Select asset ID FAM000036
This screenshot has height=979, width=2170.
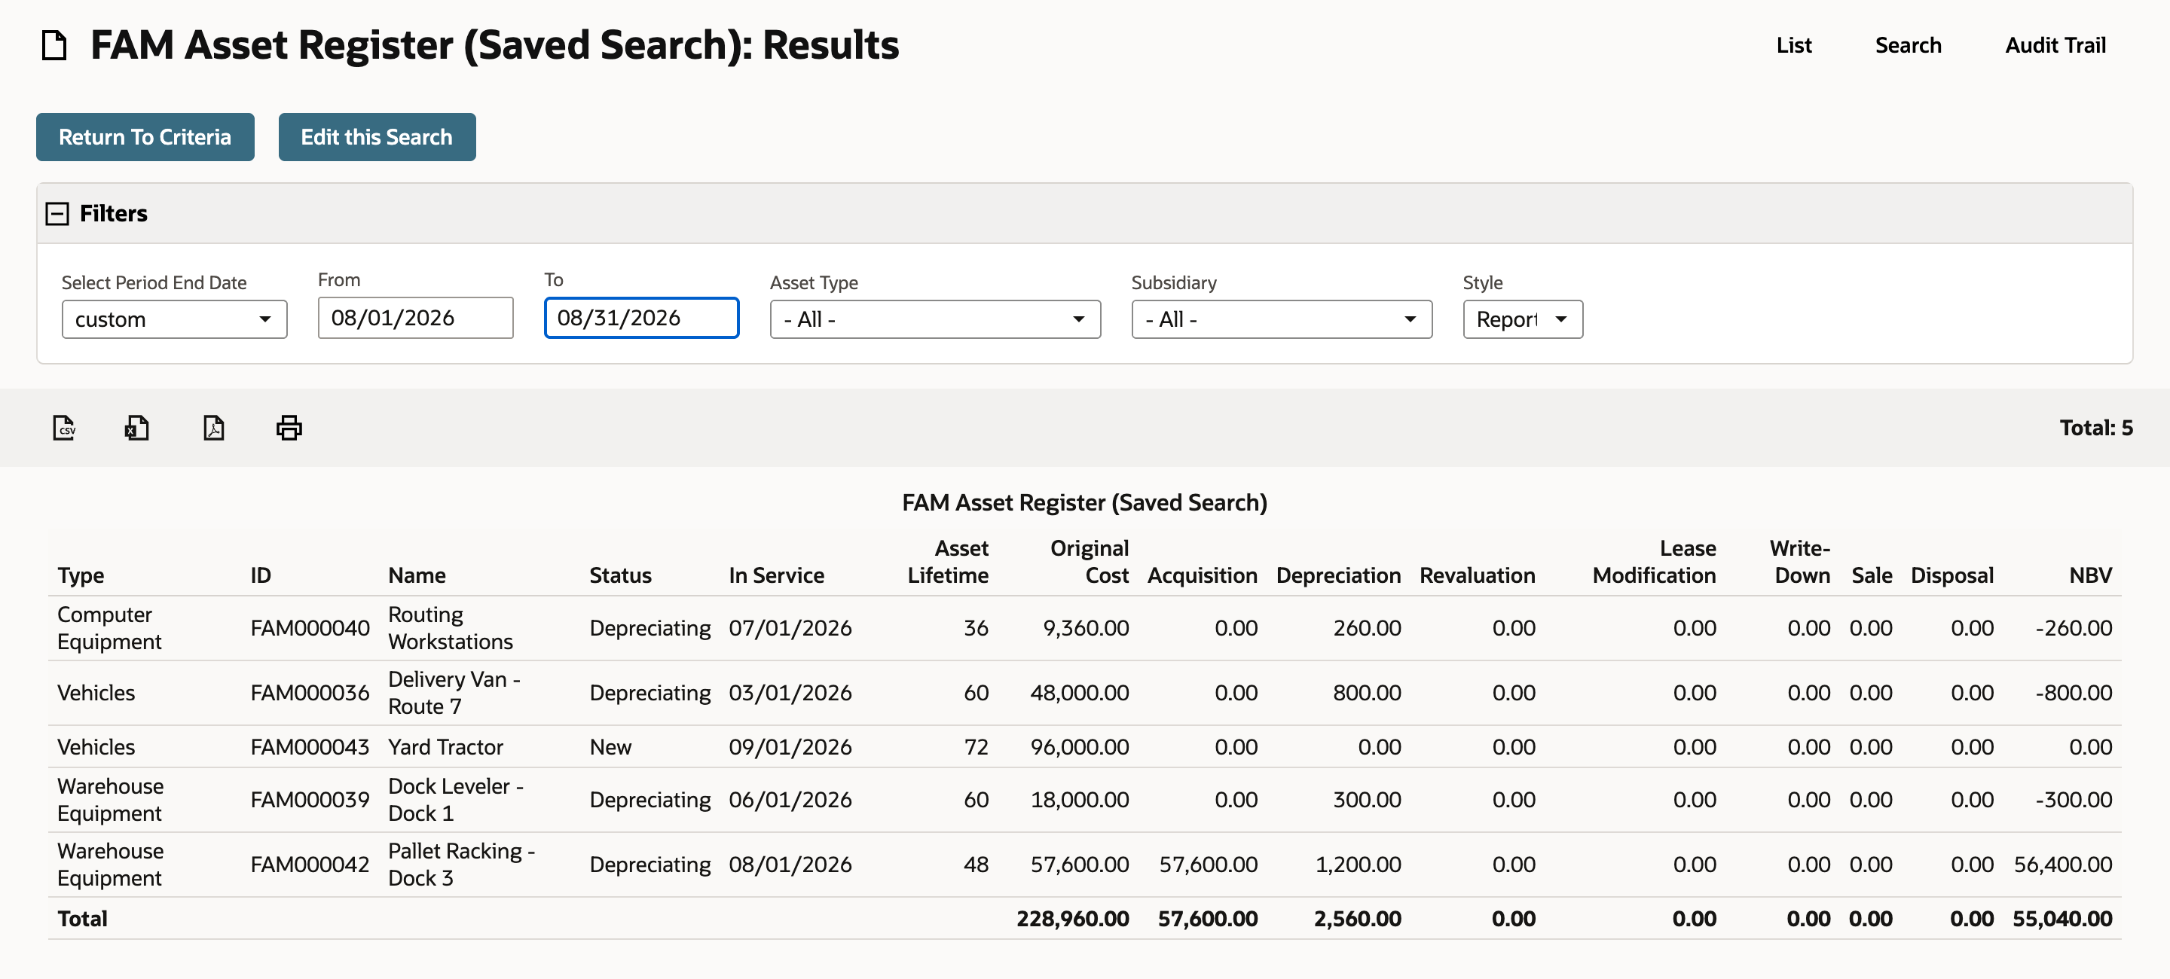pos(310,693)
